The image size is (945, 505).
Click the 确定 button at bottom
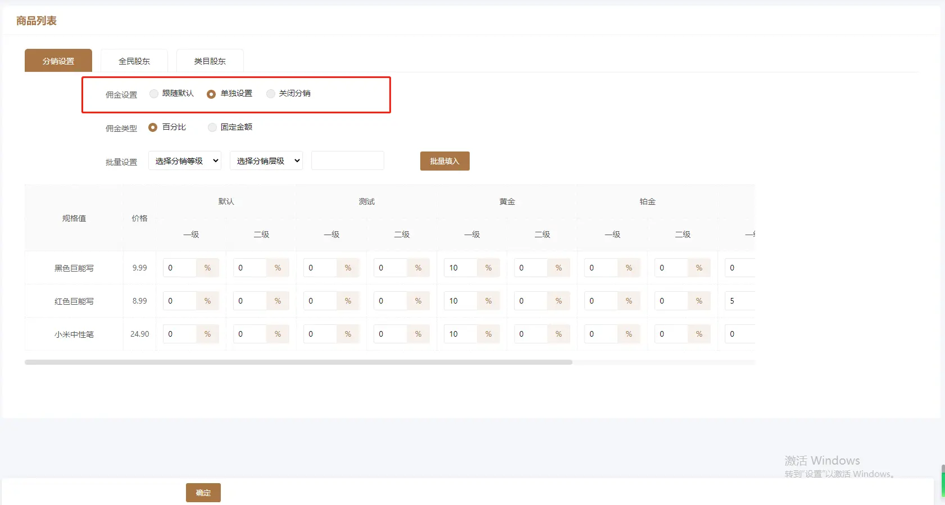point(203,493)
